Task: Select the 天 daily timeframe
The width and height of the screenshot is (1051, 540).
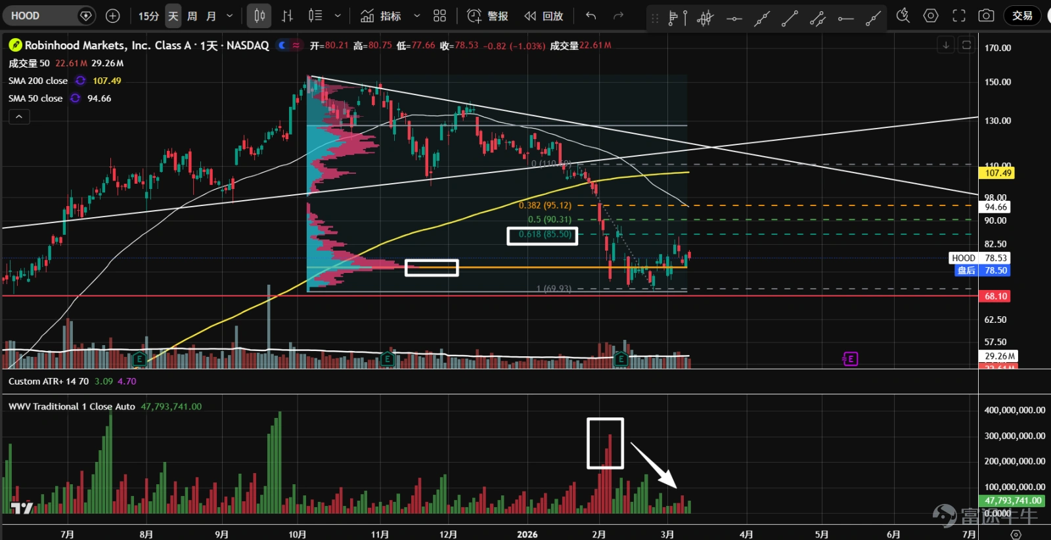Action: click(173, 16)
